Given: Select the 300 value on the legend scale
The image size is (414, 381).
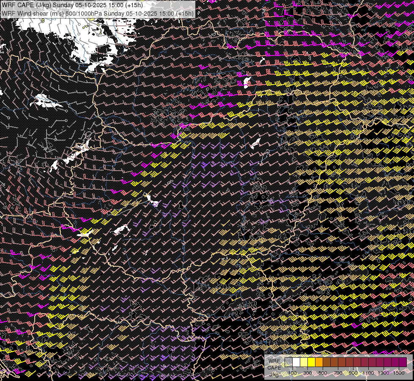Looking at the screenshot, I should [x=308, y=373].
